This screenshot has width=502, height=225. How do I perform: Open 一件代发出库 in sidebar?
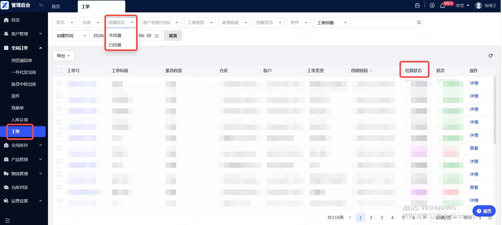click(x=24, y=72)
